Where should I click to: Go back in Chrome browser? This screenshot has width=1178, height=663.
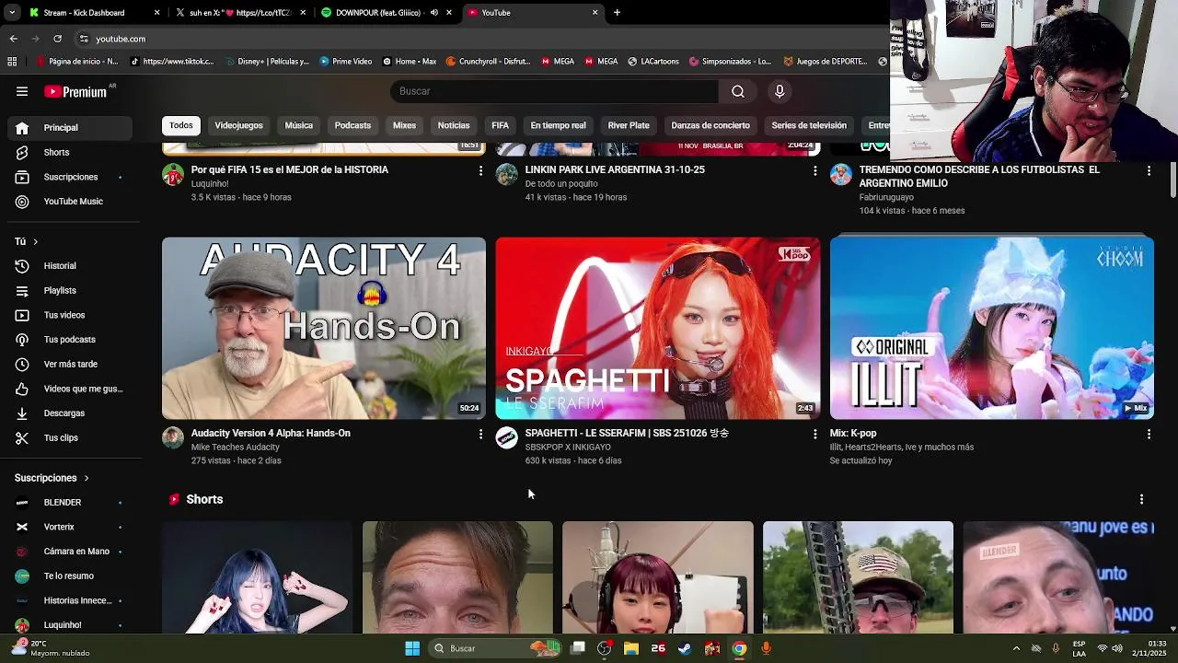[x=13, y=39]
